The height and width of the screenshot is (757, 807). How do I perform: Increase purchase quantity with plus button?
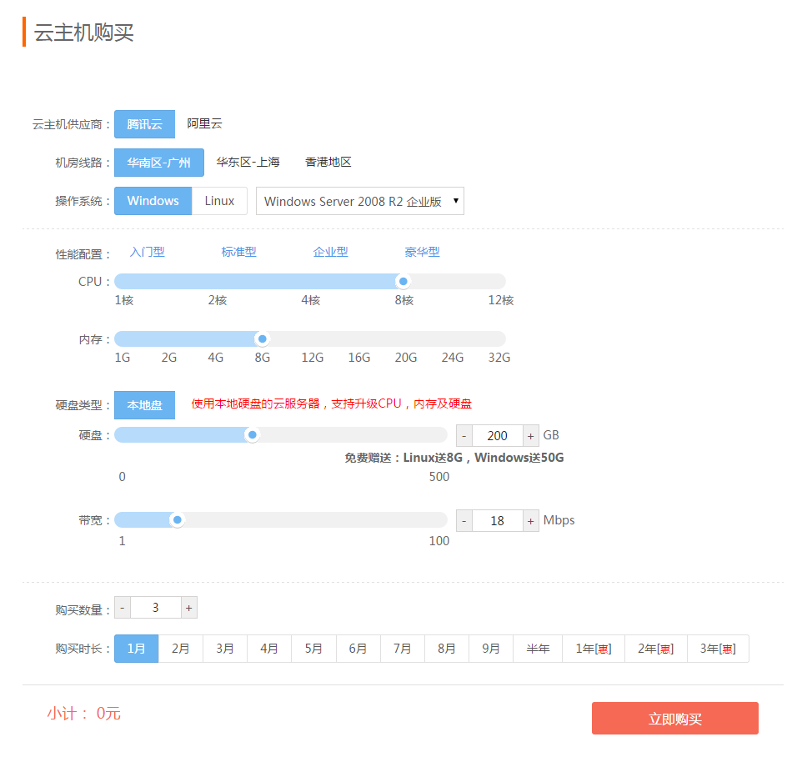point(189,608)
